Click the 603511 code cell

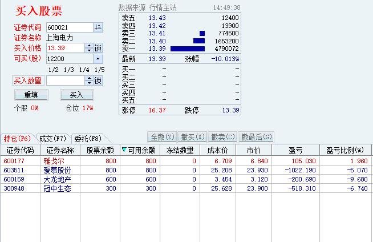pyautogui.click(x=14, y=170)
